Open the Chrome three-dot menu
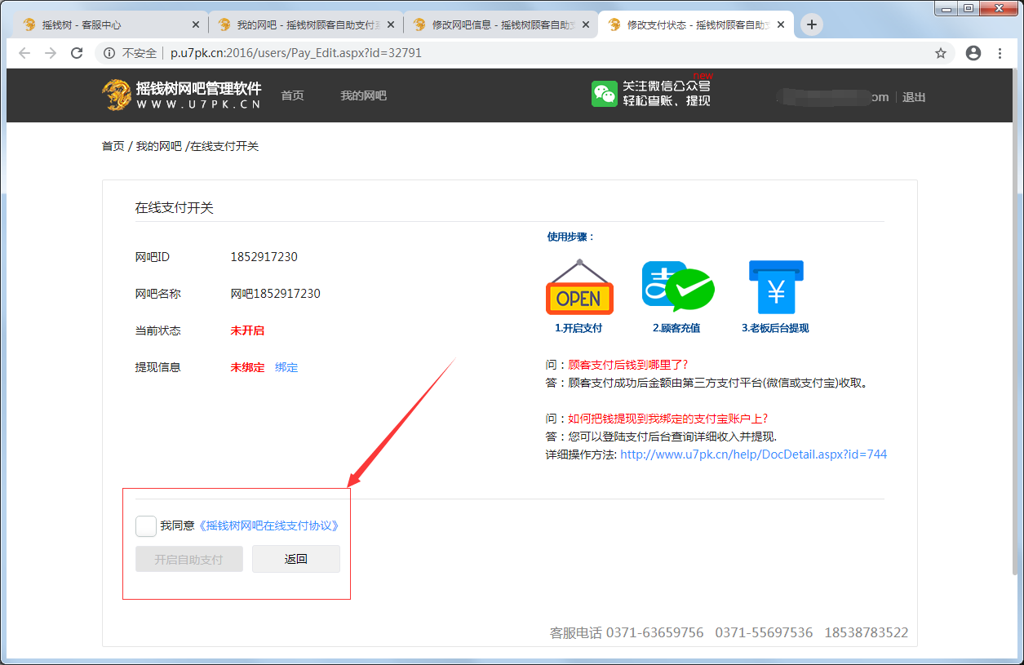 [1000, 53]
